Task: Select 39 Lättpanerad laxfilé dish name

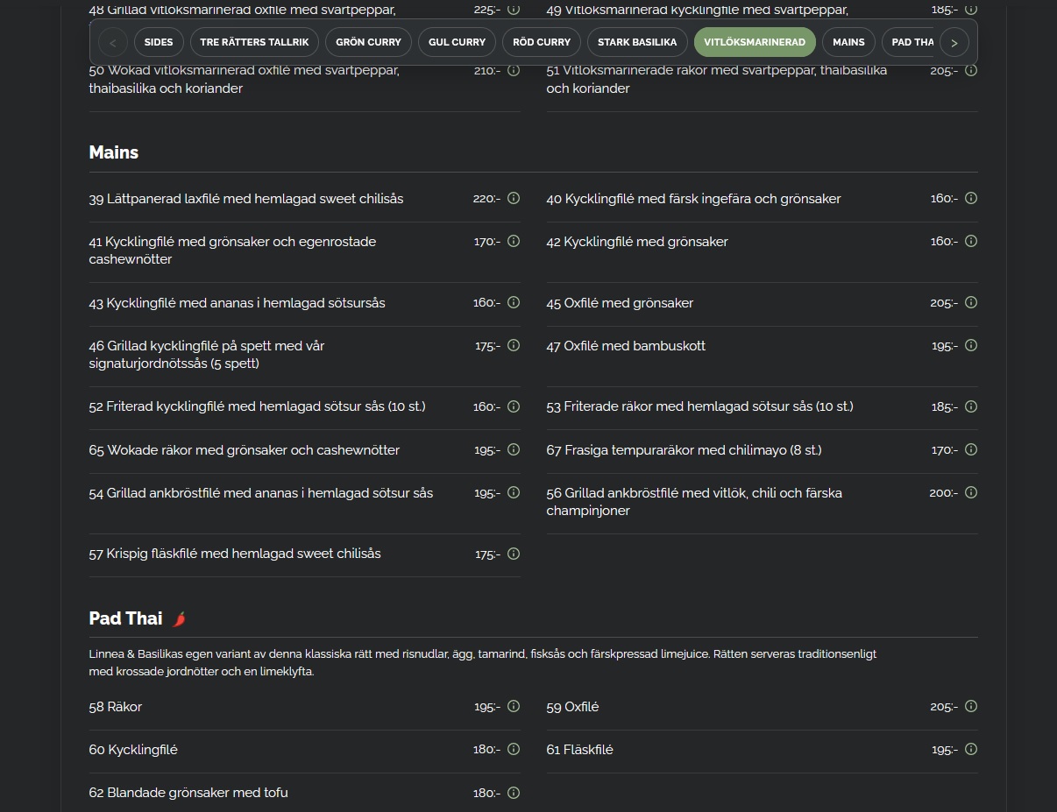Action: (246, 199)
